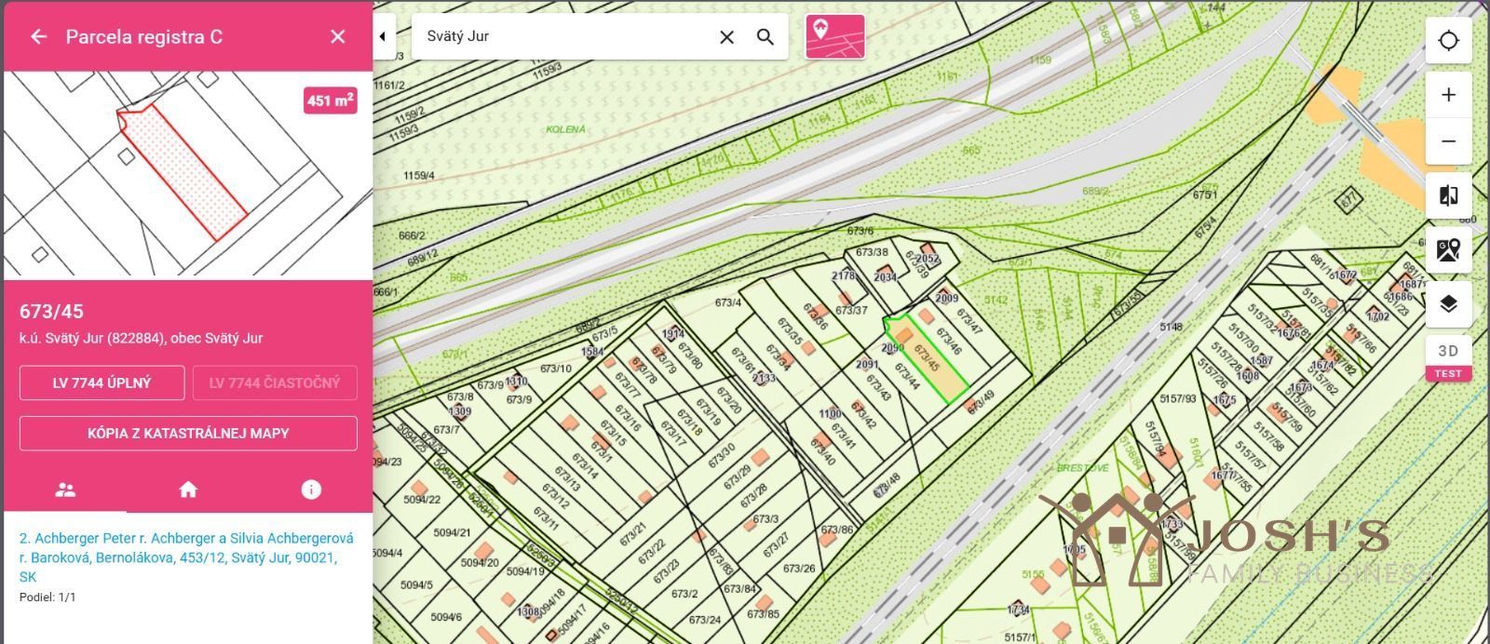Image resolution: width=1490 pixels, height=644 pixels.
Task: Open the Google Maps view icon
Action: point(1448,249)
